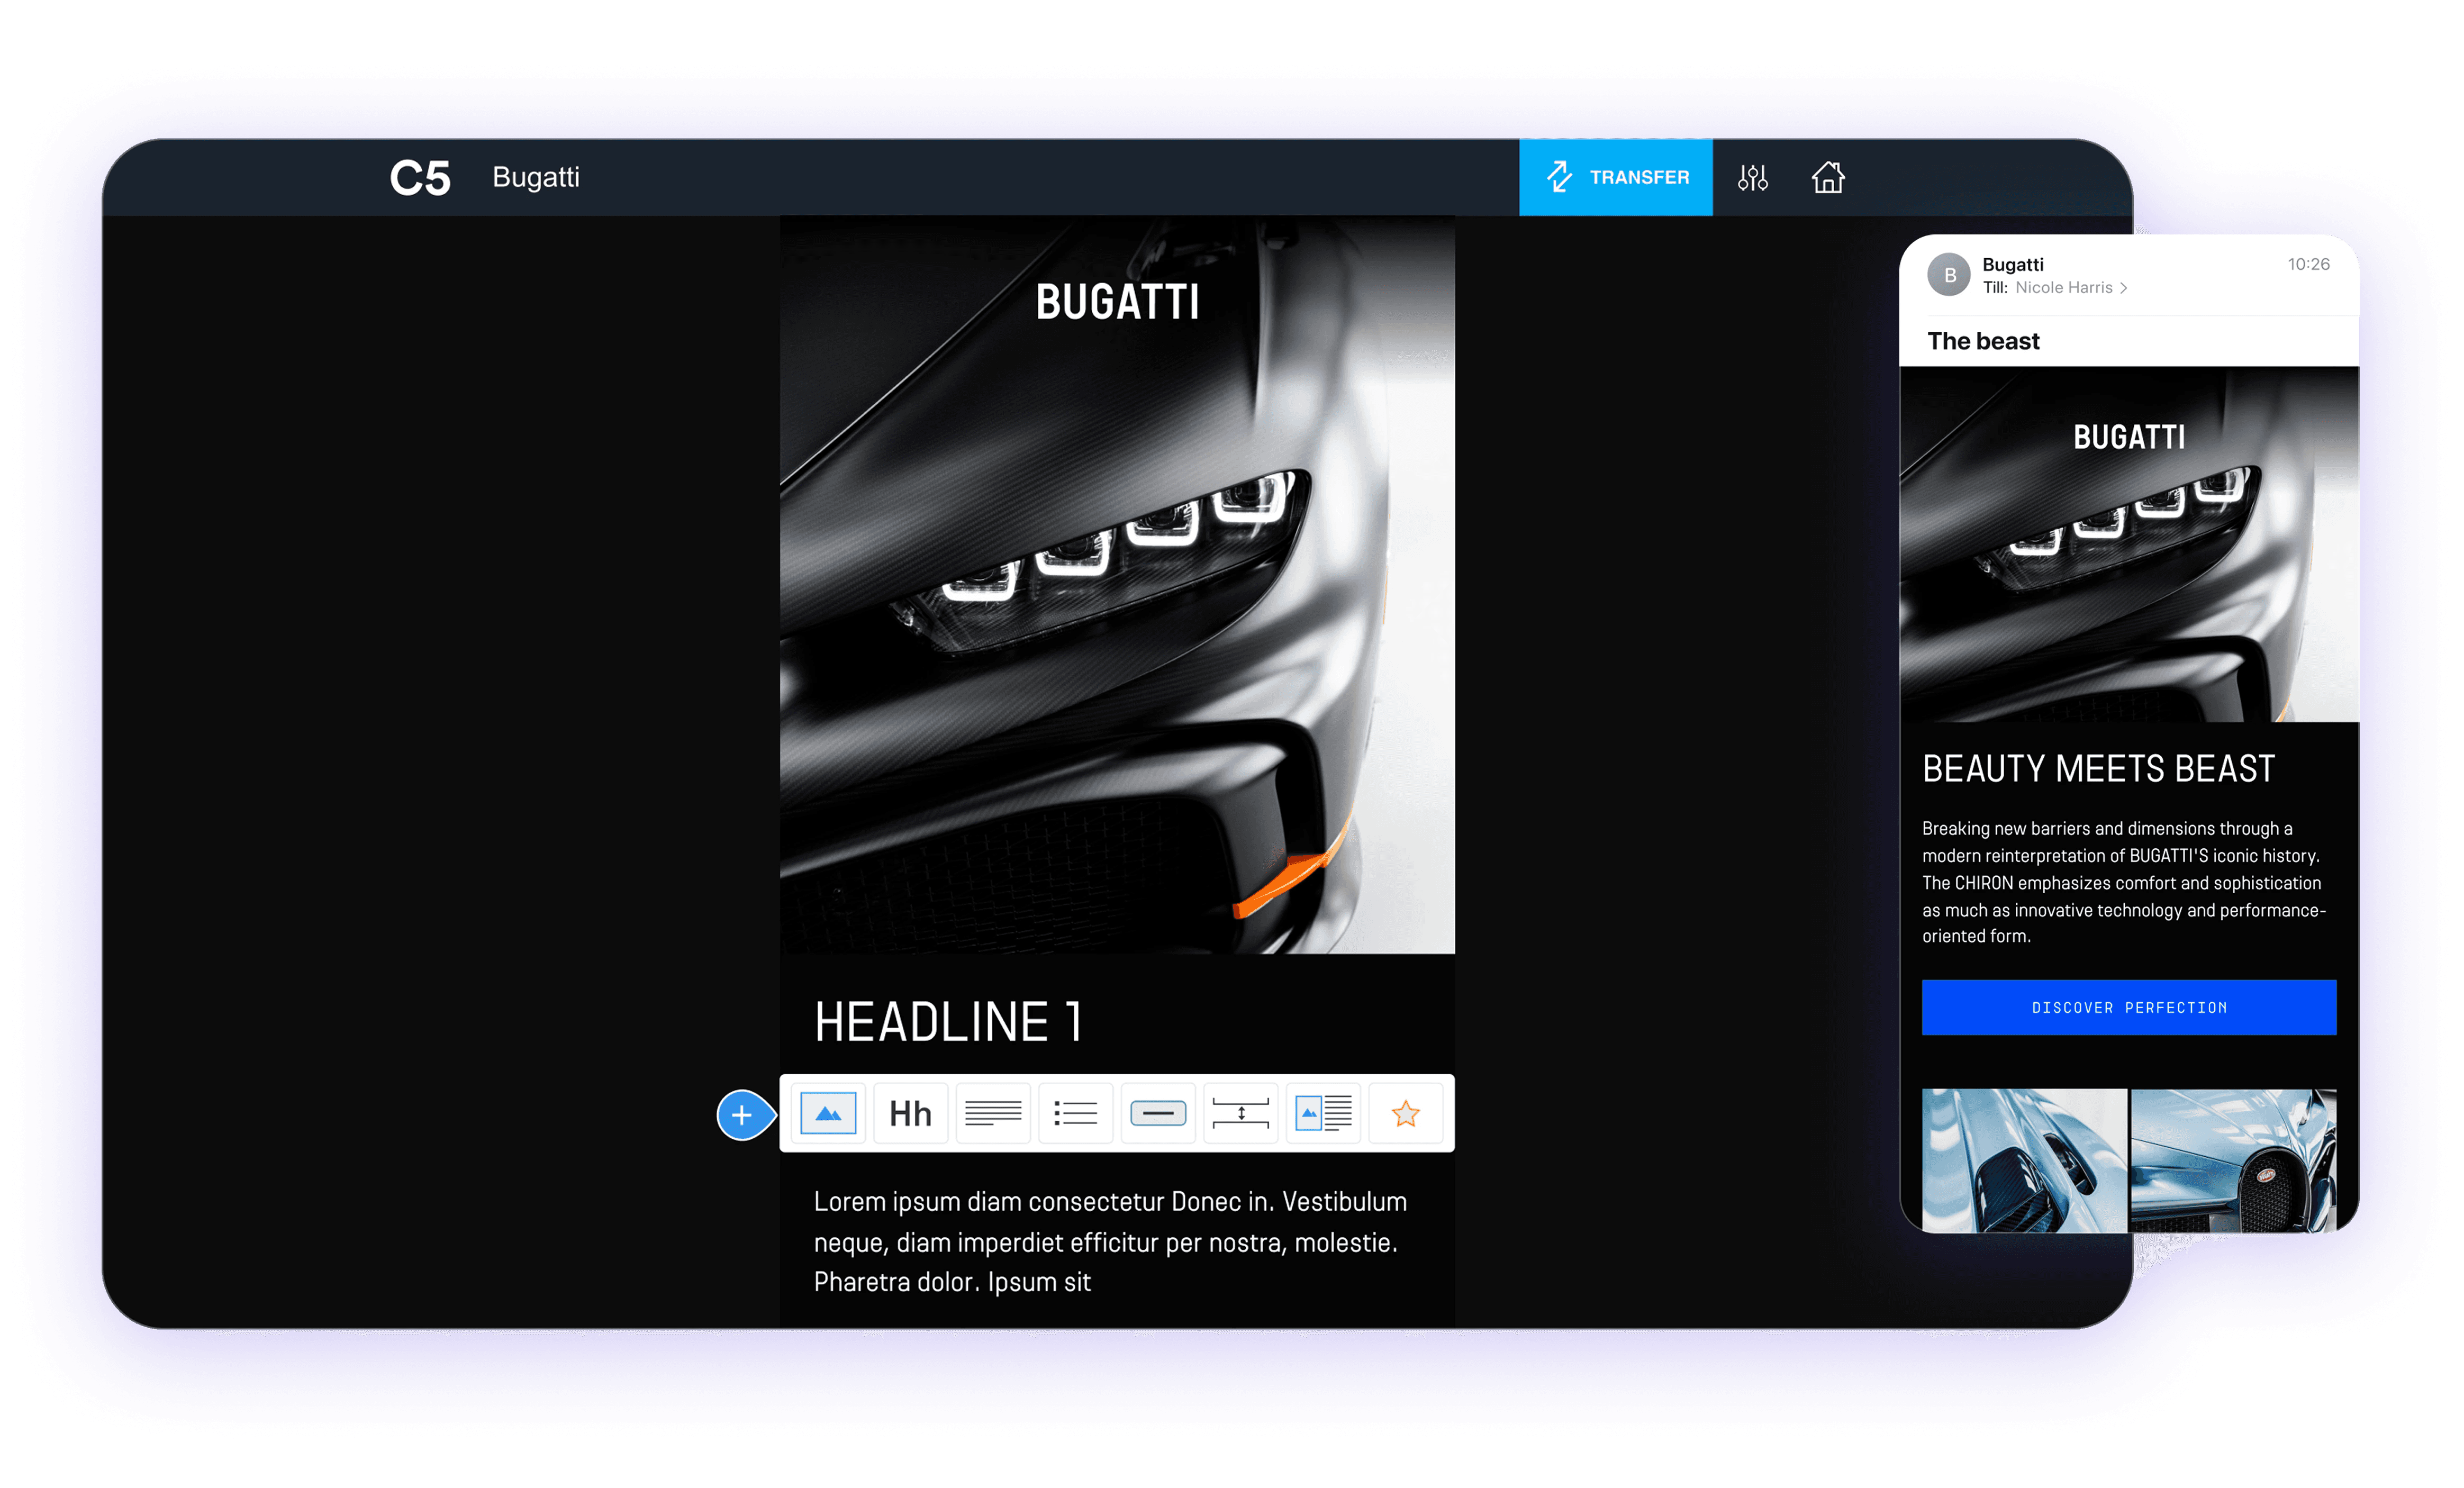Select the Bugatti hero image in editor

coord(1117,585)
